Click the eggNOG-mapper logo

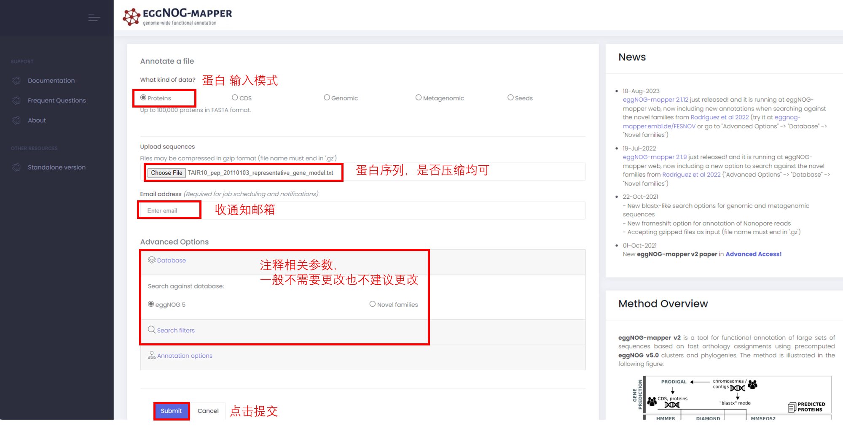click(177, 17)
